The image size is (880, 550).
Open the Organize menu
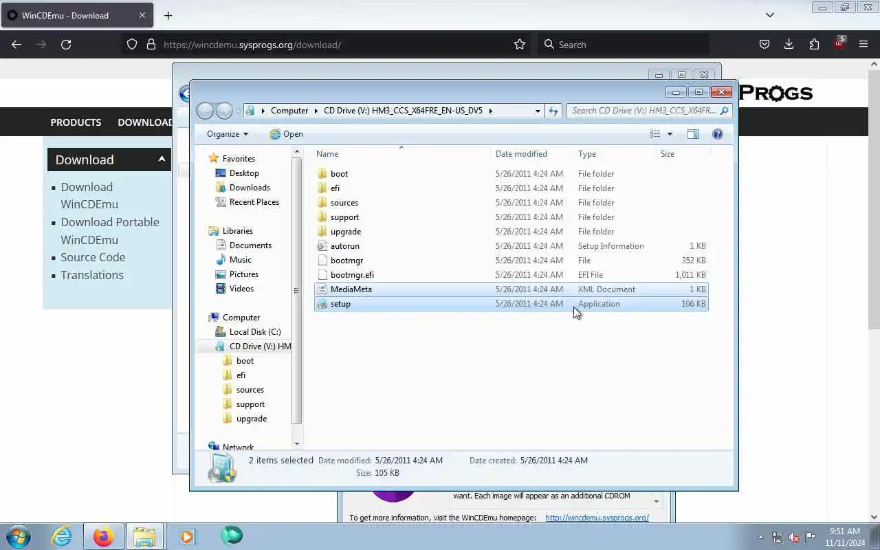(228, 134)
